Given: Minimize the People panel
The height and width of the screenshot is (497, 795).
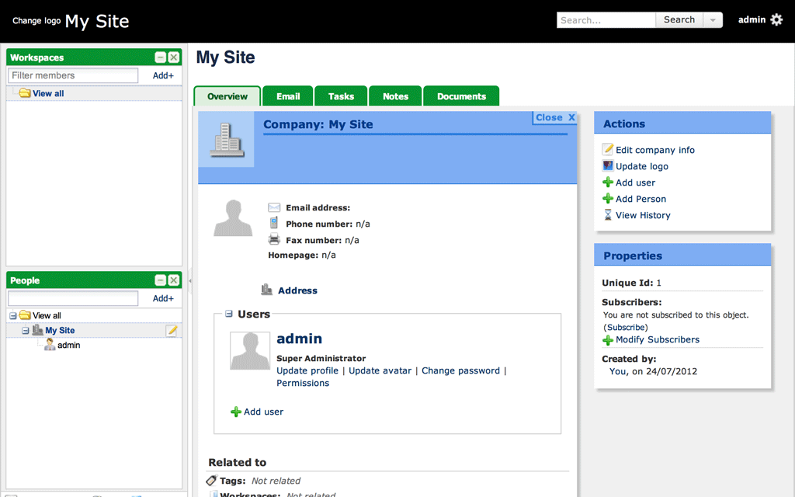Looking at the screenshot, I should pos(160,280).
